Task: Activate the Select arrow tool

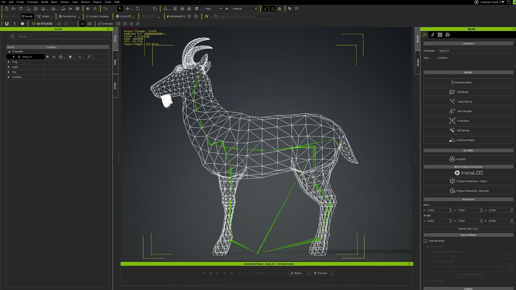Action: 120,9
